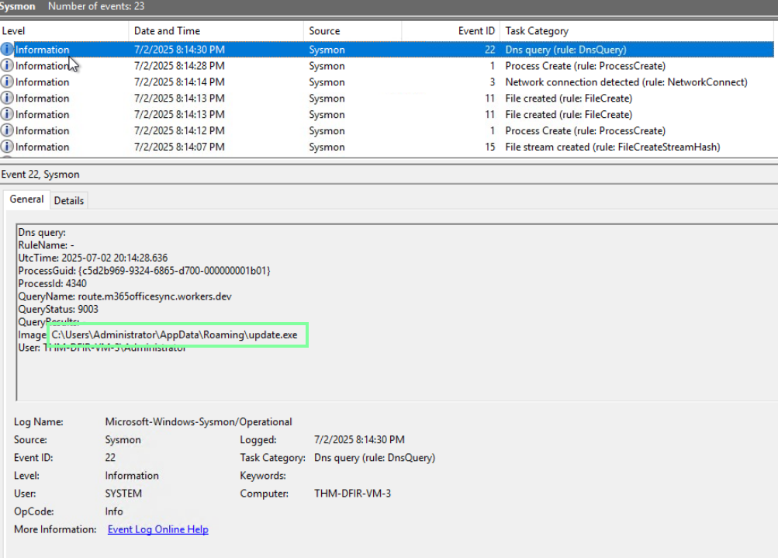Viewport: 778px width, 558px height.
Task: Select the 8:14:07 PM File stream created event
Action: click(612, 147)
